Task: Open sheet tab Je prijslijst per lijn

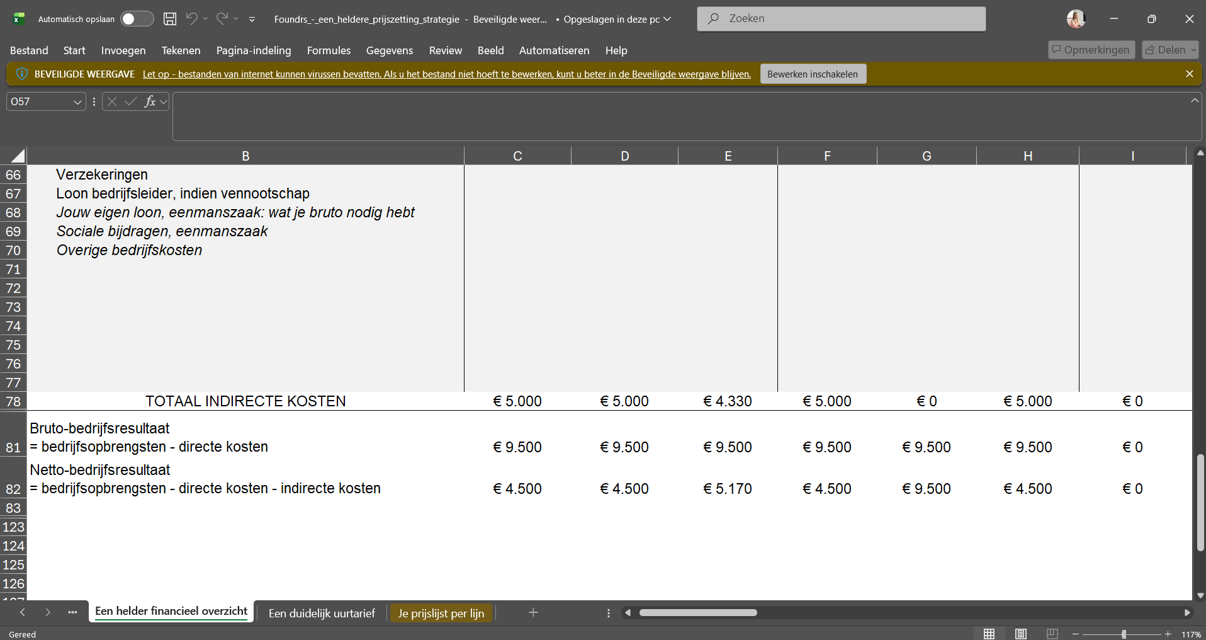Action: coord(441,613)
